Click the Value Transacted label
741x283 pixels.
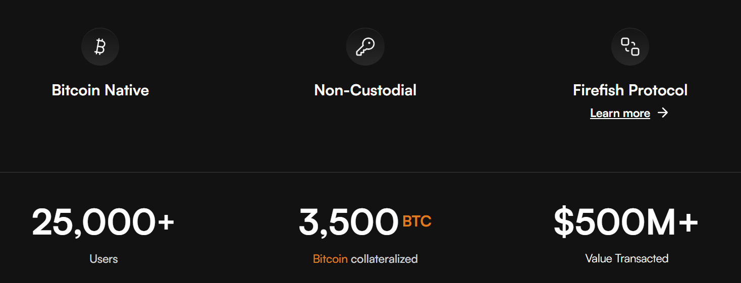(626, 259)
